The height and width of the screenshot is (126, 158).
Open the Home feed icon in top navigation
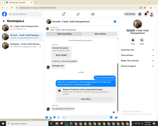click(x=63, y=14)
